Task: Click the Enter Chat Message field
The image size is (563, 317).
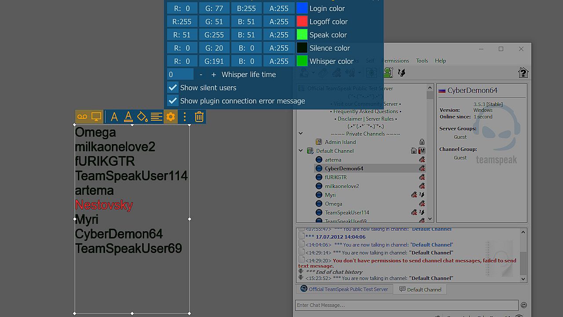Action: [407, 305]
